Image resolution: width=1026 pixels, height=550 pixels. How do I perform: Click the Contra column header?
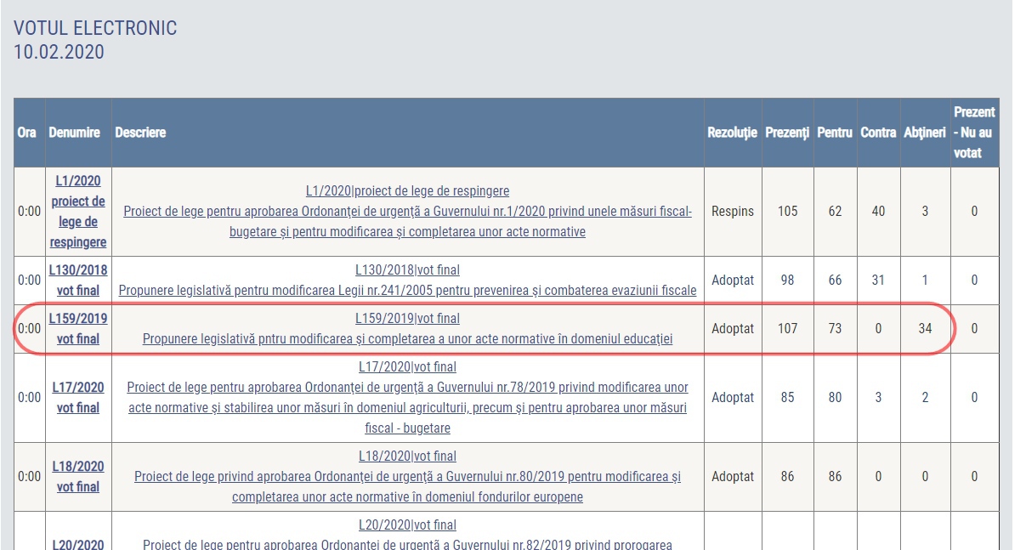pos(878,133)
